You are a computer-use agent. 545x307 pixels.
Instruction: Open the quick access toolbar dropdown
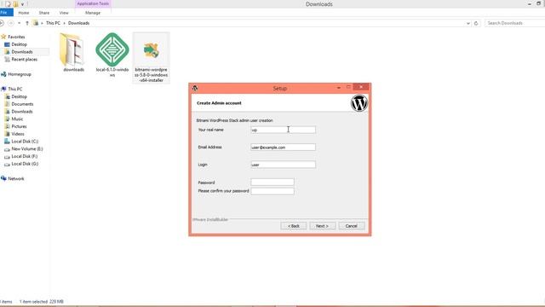pos(23,4)
